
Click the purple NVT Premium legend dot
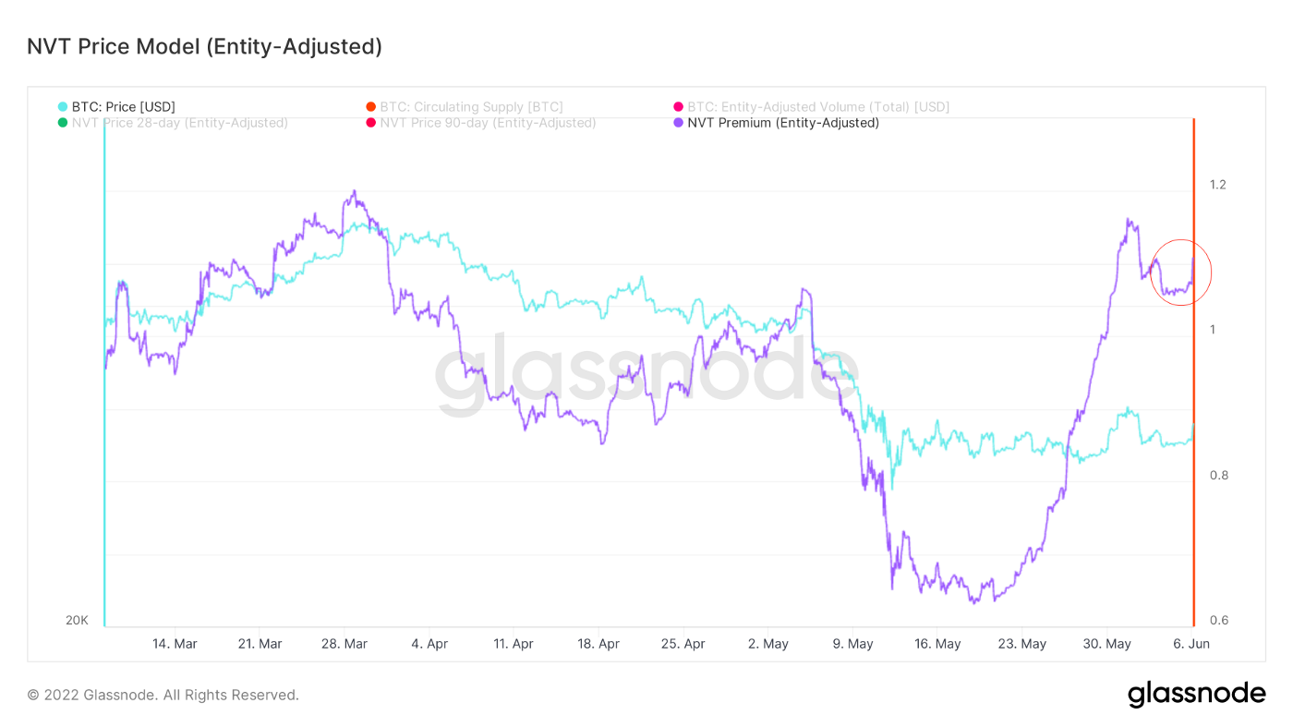(679, 123)
